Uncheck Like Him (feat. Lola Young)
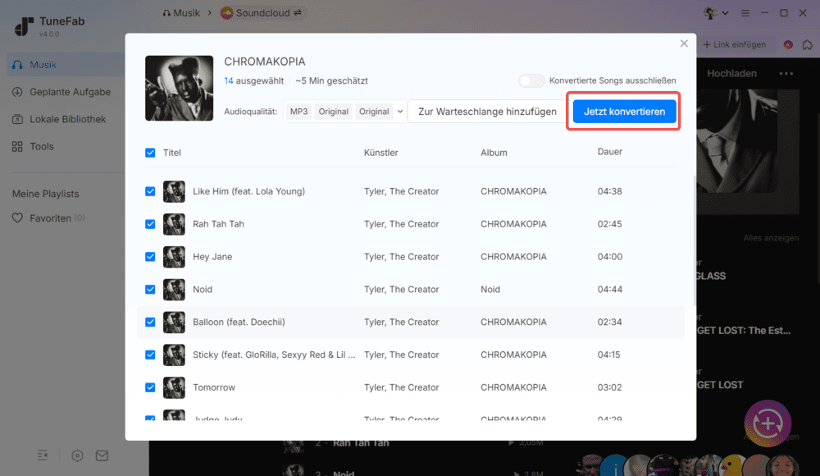The height and width of the screenshot is (476, 820). [x=150, y=191]
